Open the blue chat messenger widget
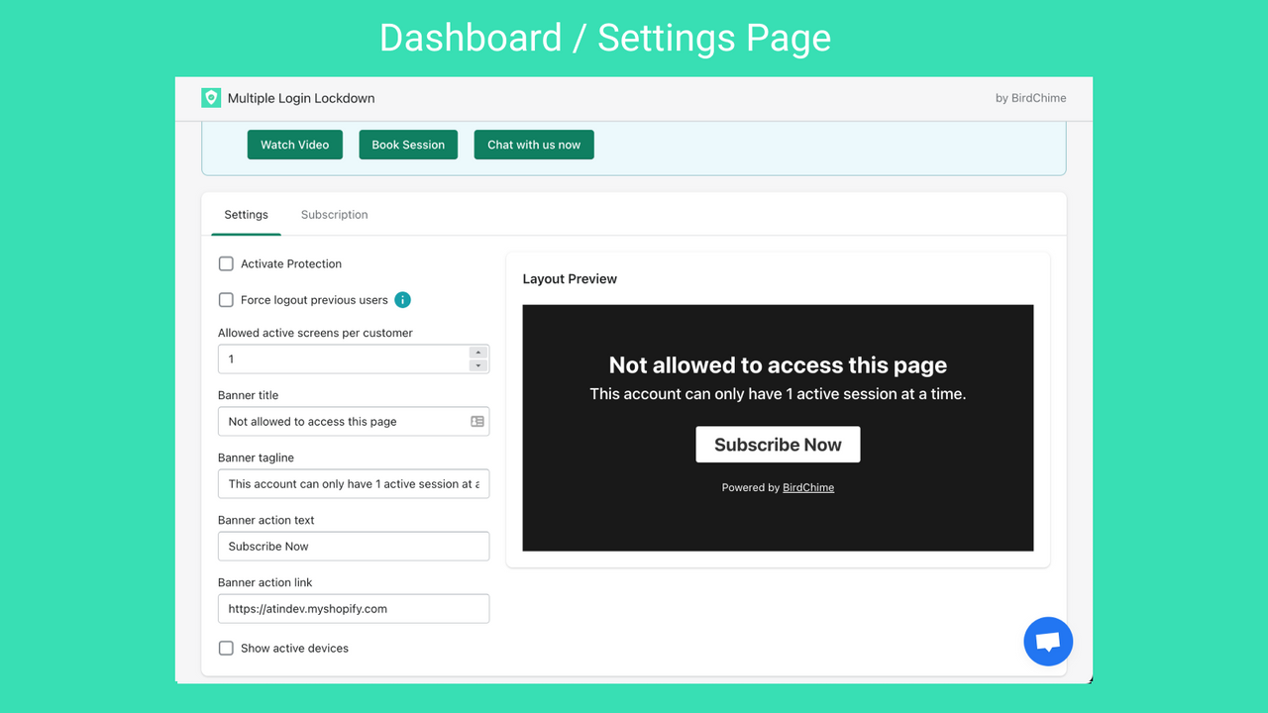The height and width of the screenshot is (713, 1268). [1047, 641]
